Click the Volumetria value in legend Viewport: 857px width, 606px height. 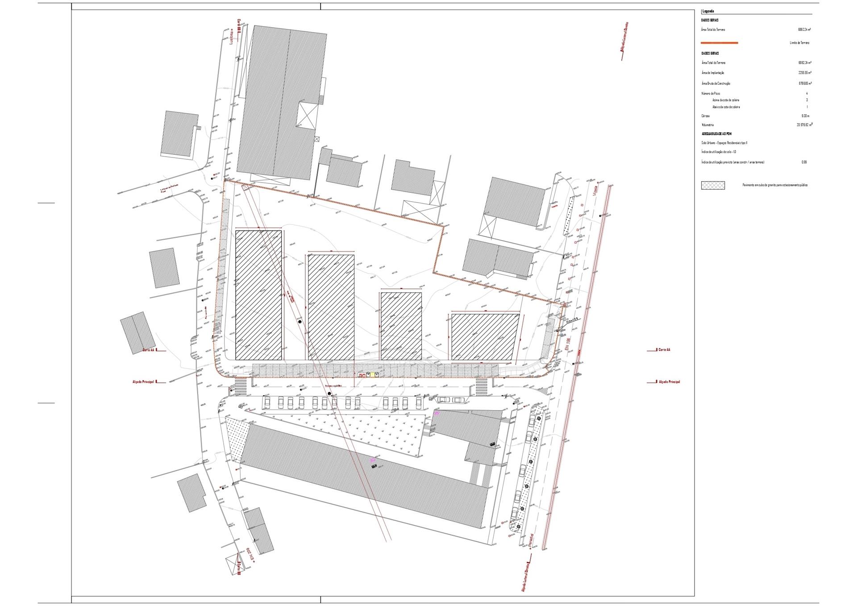[804, 125]
